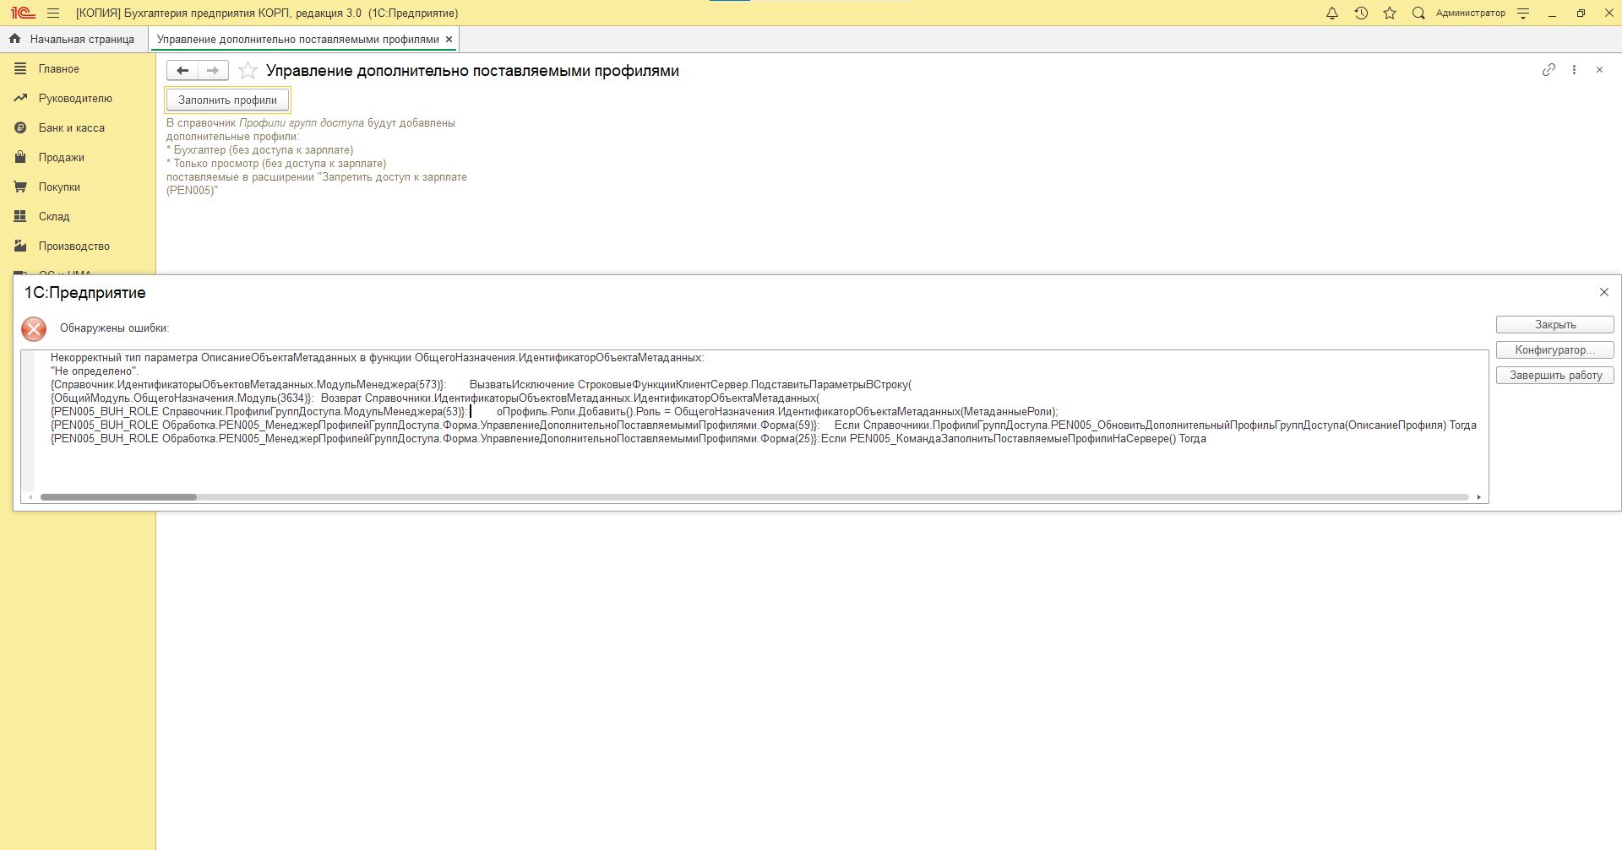Click the Производство factory icon

click(x=20, y=246)
